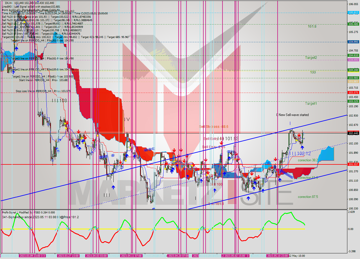Select the magenta 104.490 price tag

tap(353, 60)
